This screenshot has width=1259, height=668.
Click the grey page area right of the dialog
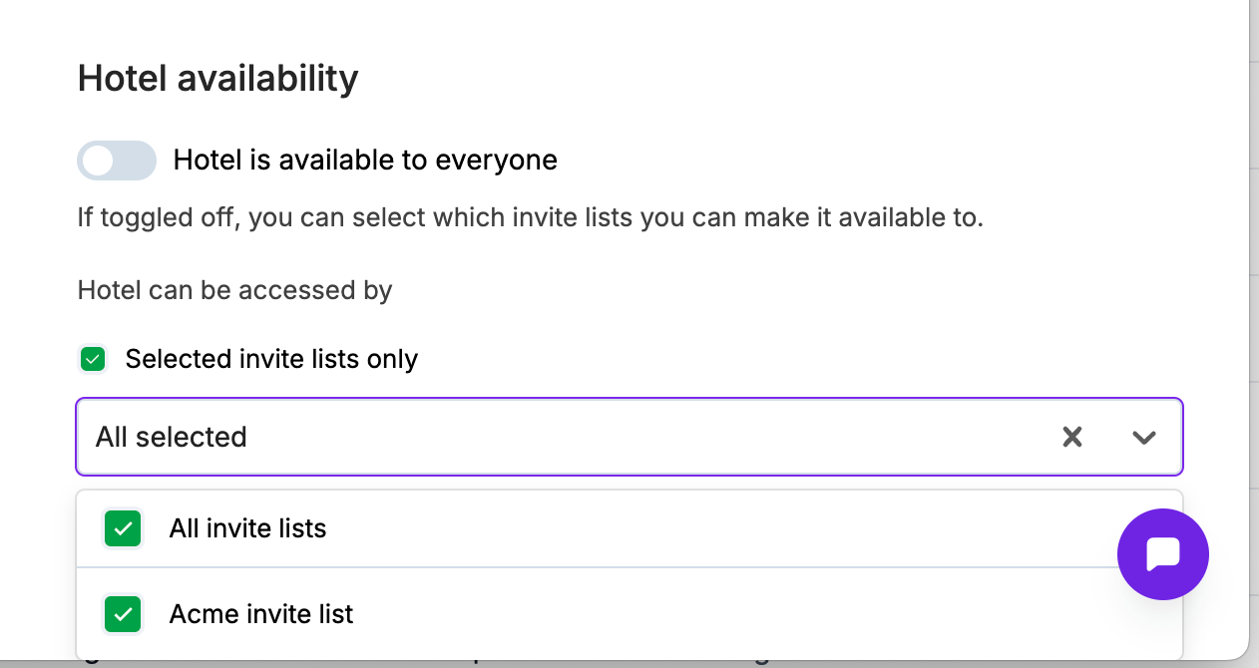pos(1254,299)
